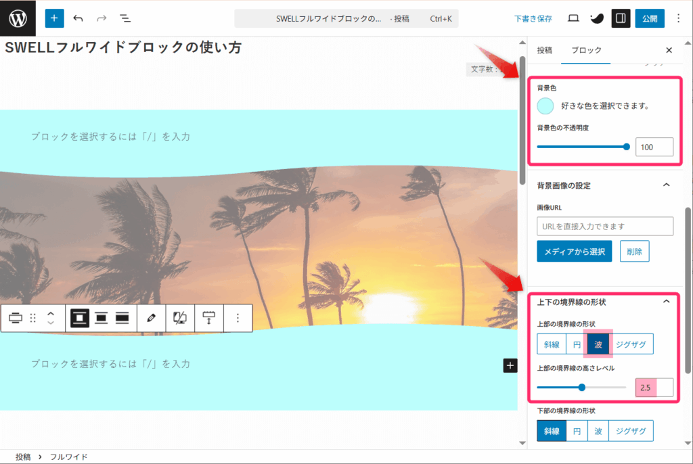Open the command palette title bar
The width and height of the screenshot is (693, 464).
[346, 18]
